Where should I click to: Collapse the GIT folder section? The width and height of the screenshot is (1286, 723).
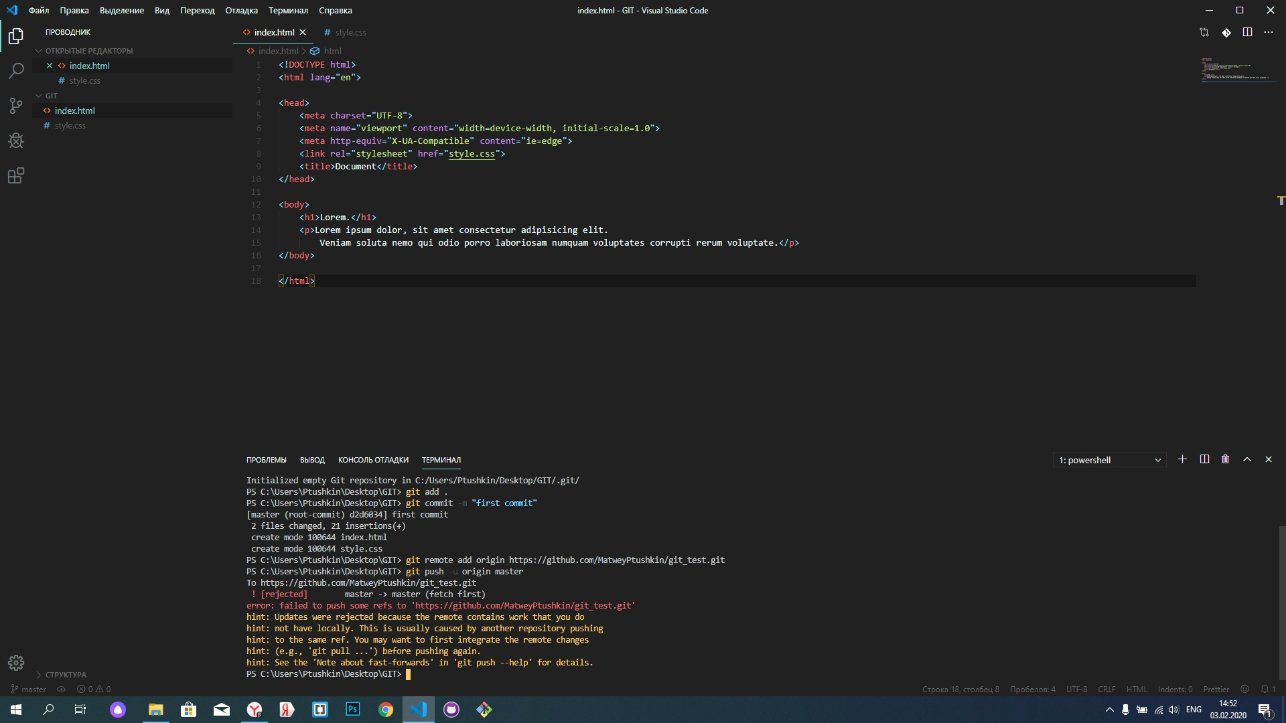click(x=47, y=96)
